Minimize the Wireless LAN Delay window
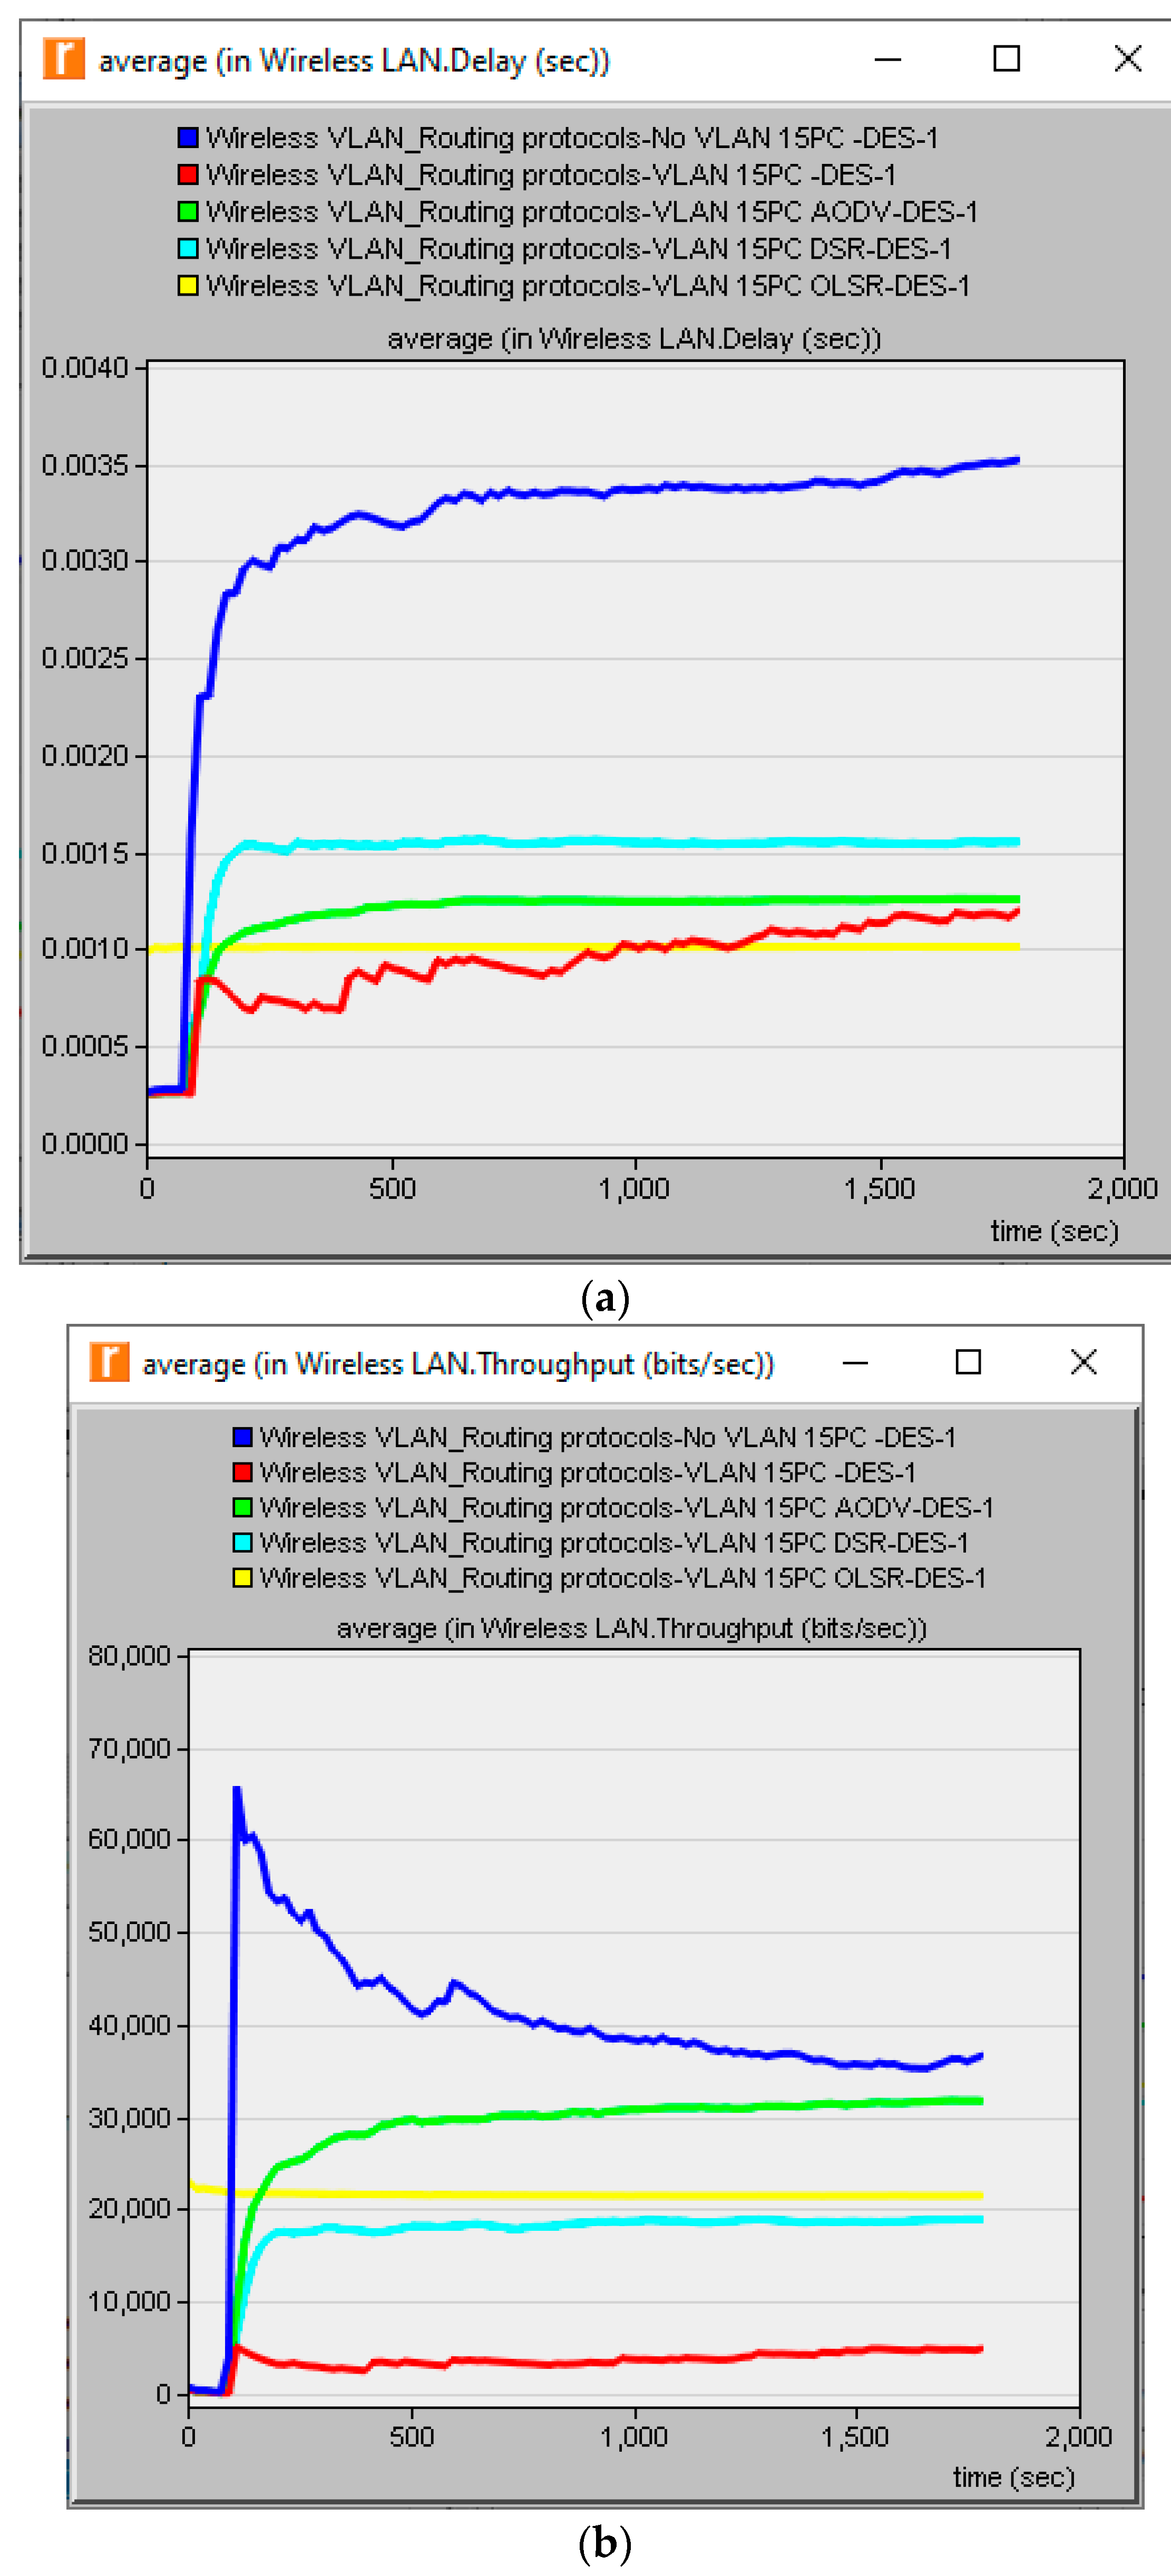This screenshot has height=2576, width=1171. click(887, 60)
